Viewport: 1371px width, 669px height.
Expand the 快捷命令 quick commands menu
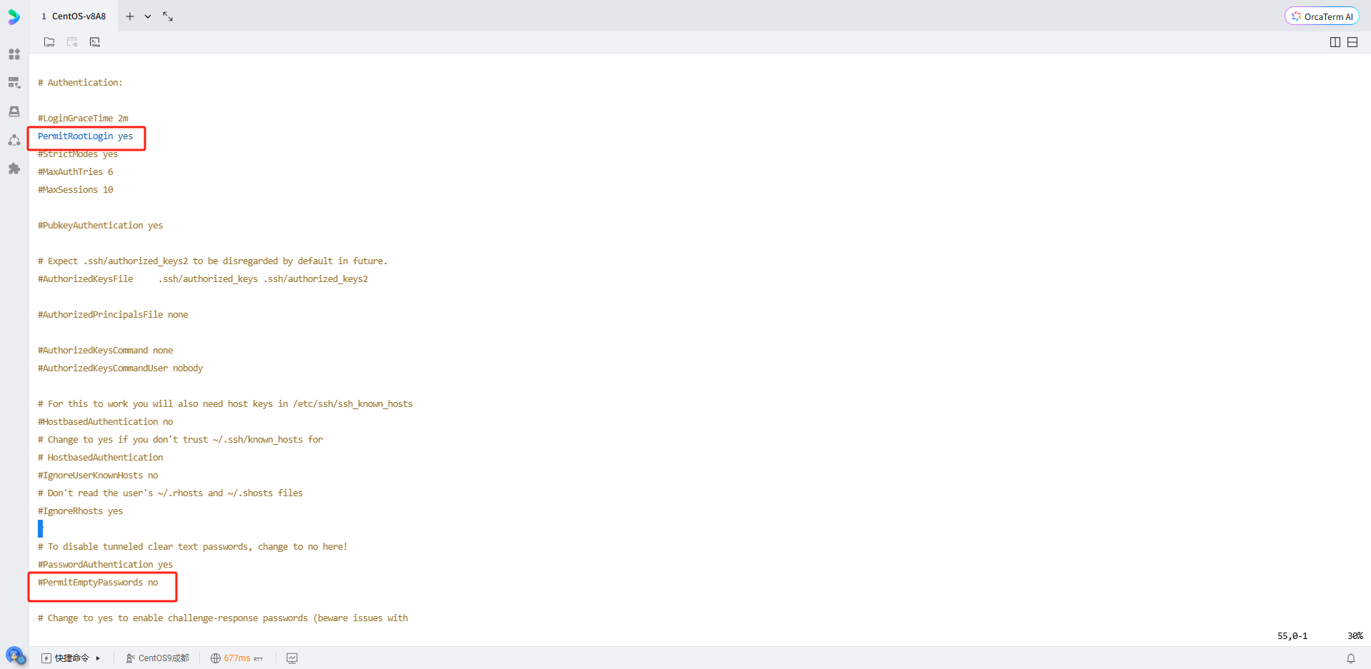[70, 658]
